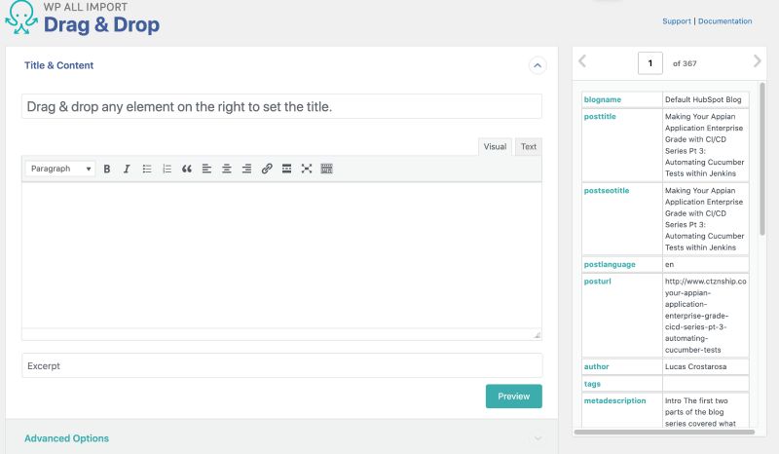The height and width of the screenshot is (454, 779).
Task: Insert a bulleted list
Action: [x=147, y=169]
